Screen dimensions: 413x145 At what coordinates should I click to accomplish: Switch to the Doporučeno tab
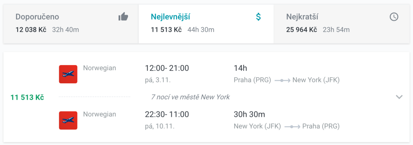click(37, 17)
